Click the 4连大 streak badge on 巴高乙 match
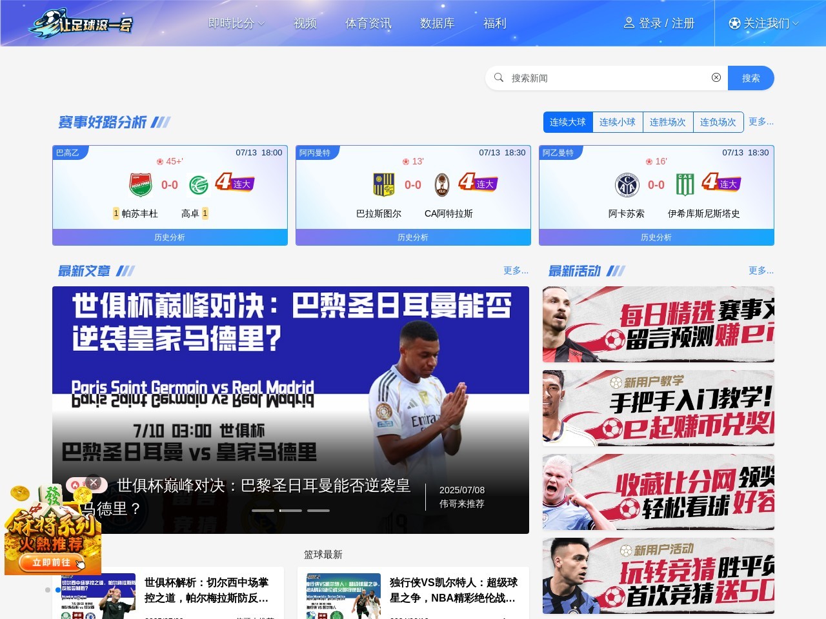826x619 pixels. pyautogui.click(x=234, y=183)
